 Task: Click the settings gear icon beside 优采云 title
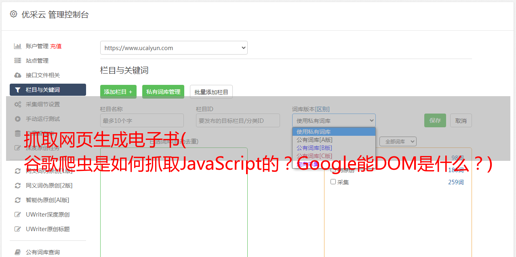coord(14,14)
